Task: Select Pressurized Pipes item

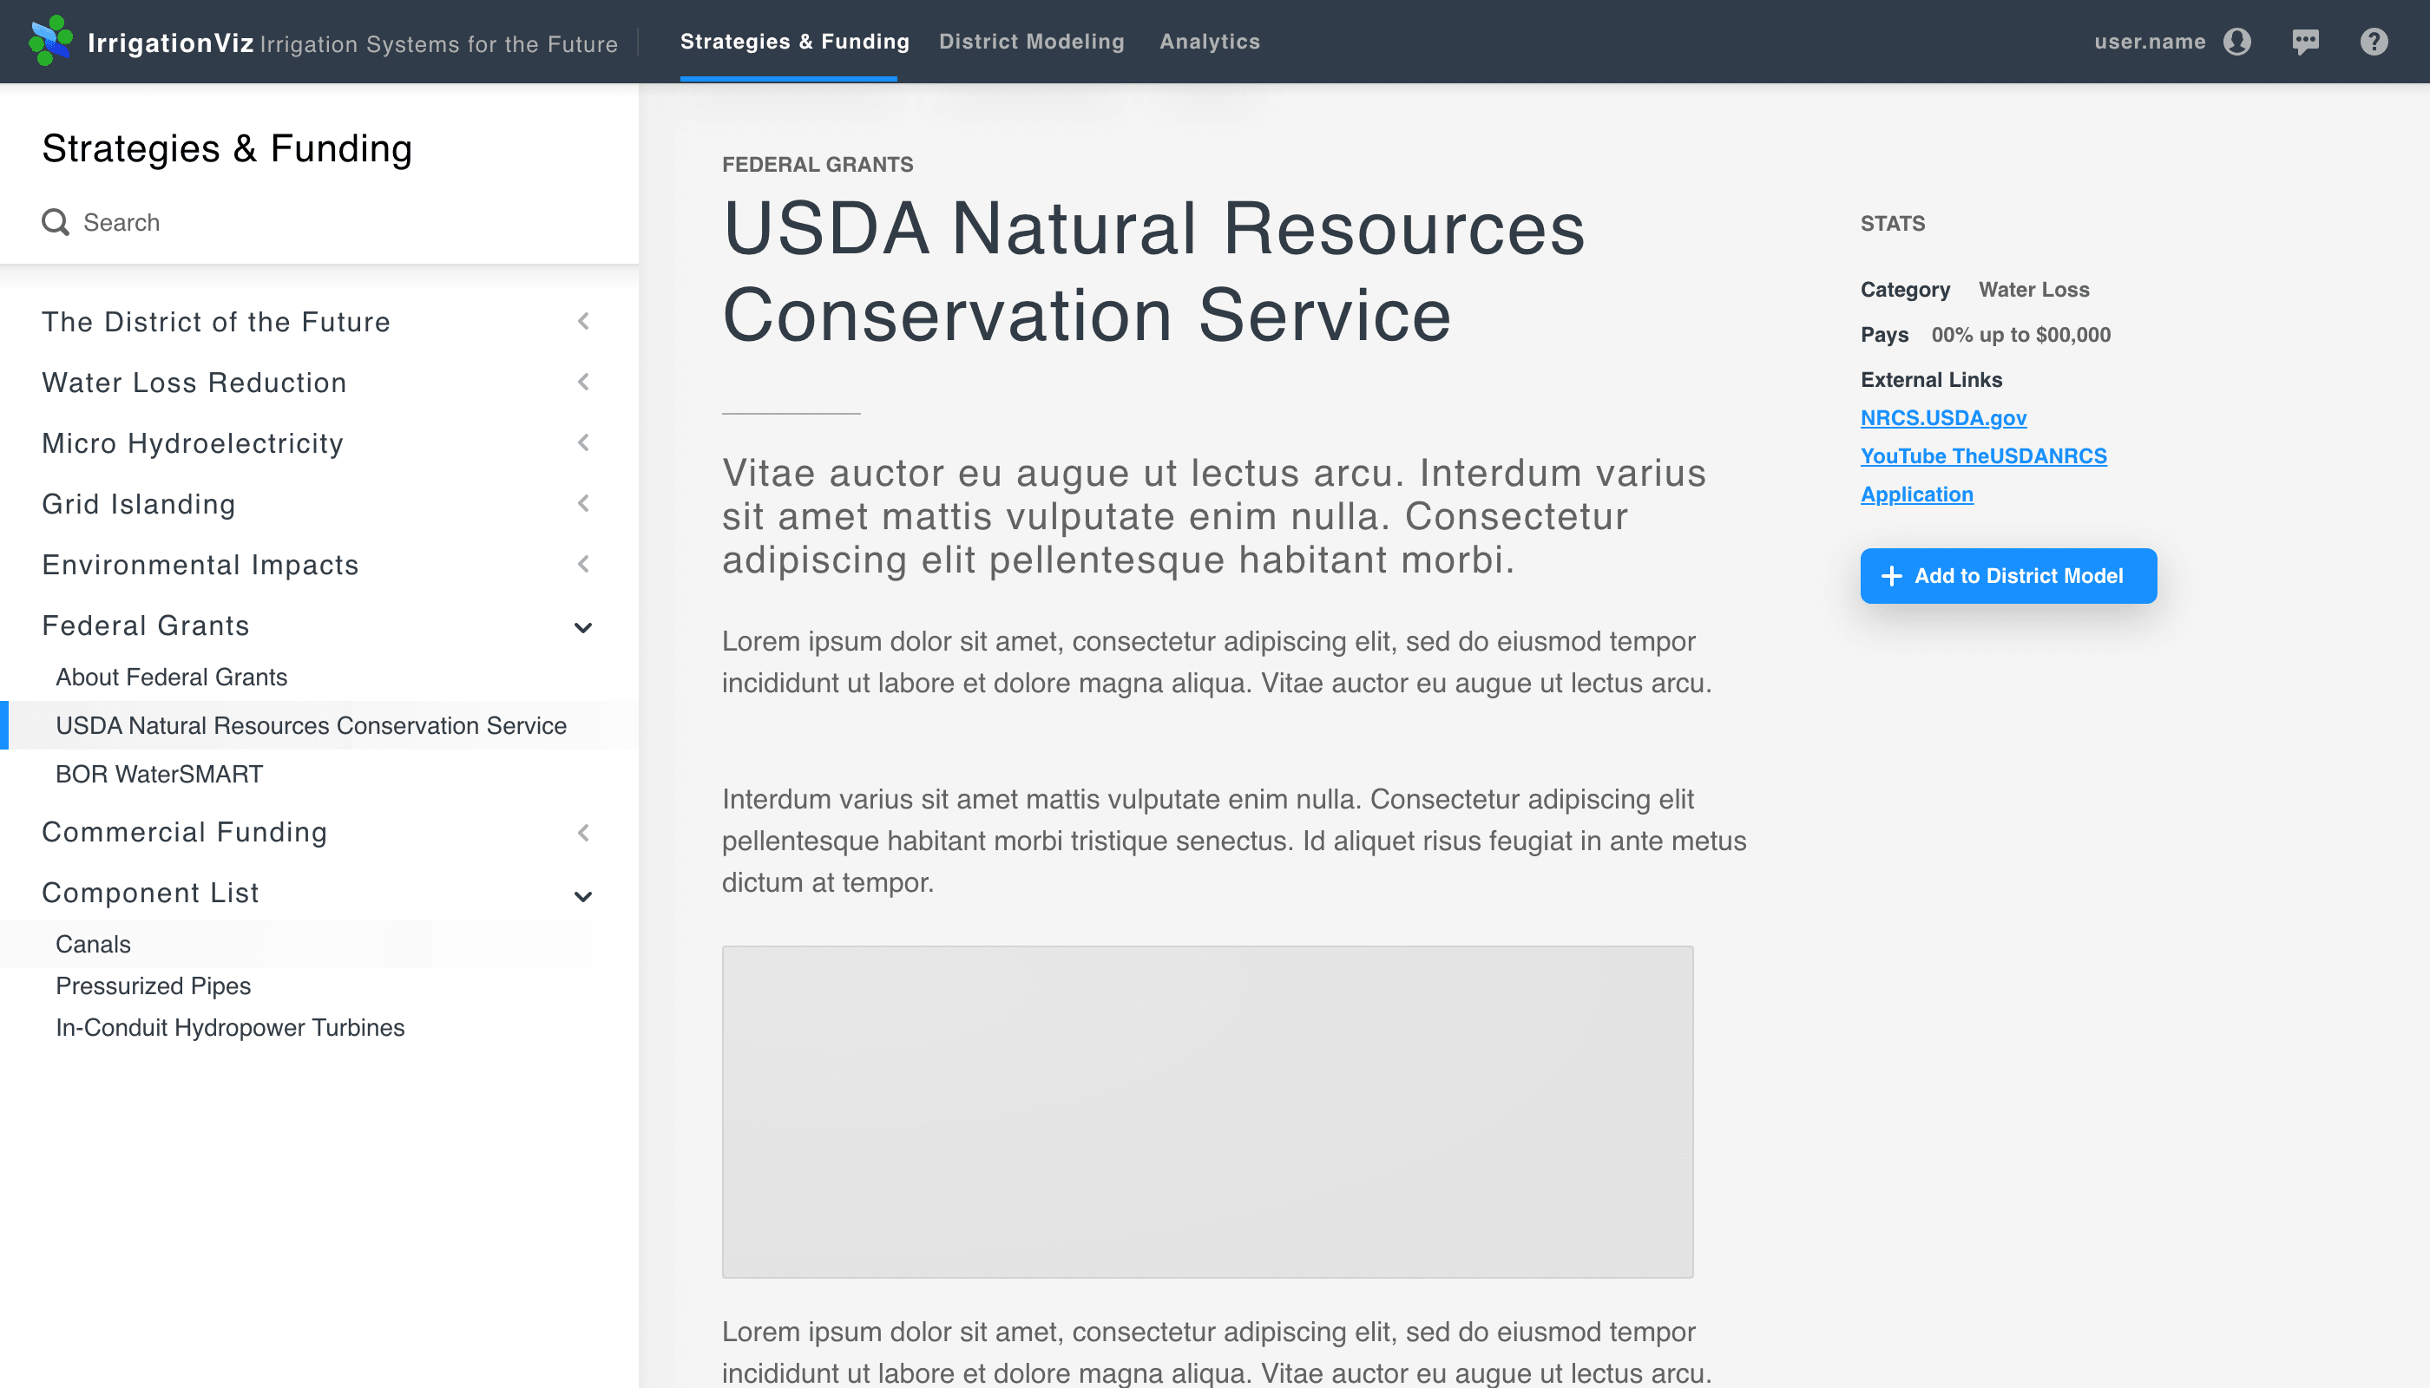Action: (x=153, y=985)
